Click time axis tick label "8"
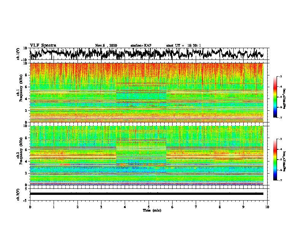This screenshot has width=301, height=232. pyautogui.click(x=220, y=207)
